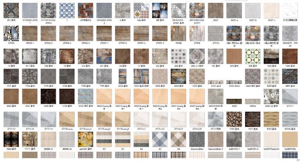Select the 'apic241 副本' yellow flowers thumbnail

click(x=85, y=139)
